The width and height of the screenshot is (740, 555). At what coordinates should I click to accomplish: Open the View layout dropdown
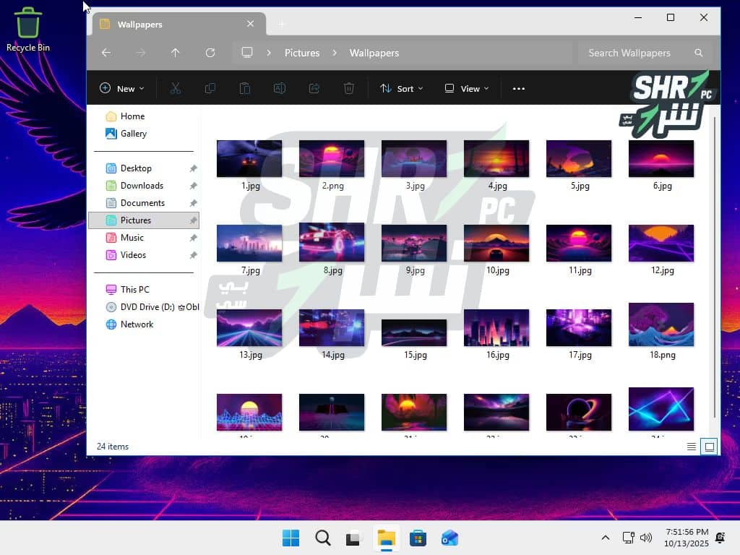(467, 88)
